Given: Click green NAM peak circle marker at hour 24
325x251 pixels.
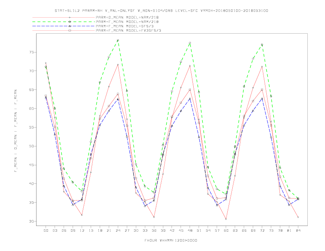Looking at the screenshot, I should 118,40.
